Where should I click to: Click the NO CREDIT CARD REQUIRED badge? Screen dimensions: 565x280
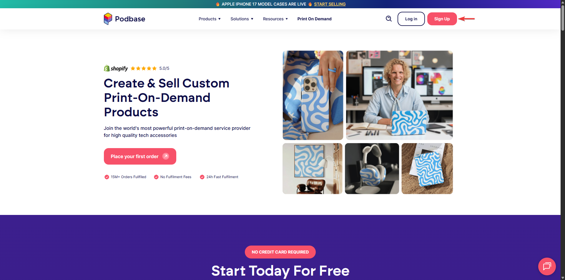tap(280, 252)
